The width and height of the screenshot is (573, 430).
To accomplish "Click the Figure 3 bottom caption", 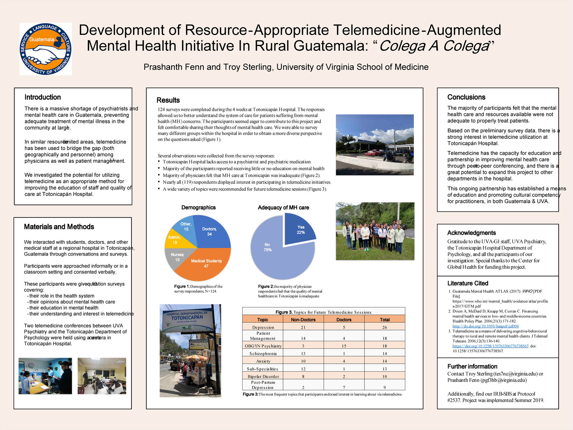I will coord(322,394).
